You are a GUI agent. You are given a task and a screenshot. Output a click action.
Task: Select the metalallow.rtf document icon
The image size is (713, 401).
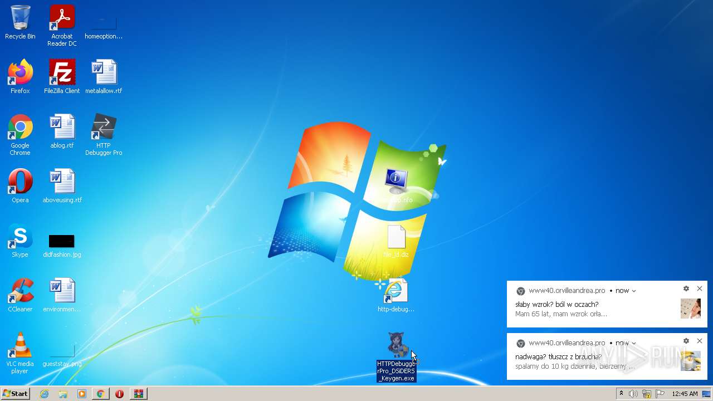point(104,77)
